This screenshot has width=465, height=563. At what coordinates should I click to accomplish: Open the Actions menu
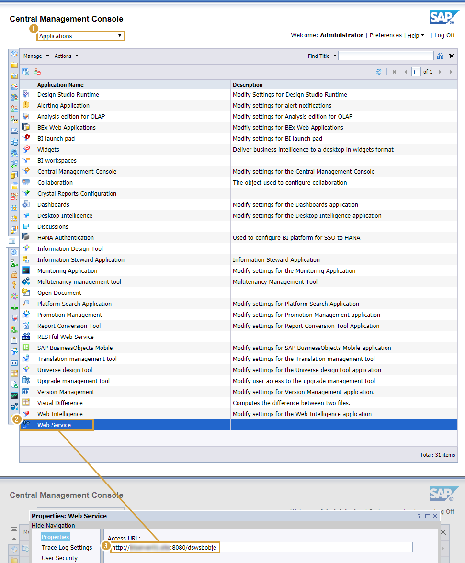point(65,56)
